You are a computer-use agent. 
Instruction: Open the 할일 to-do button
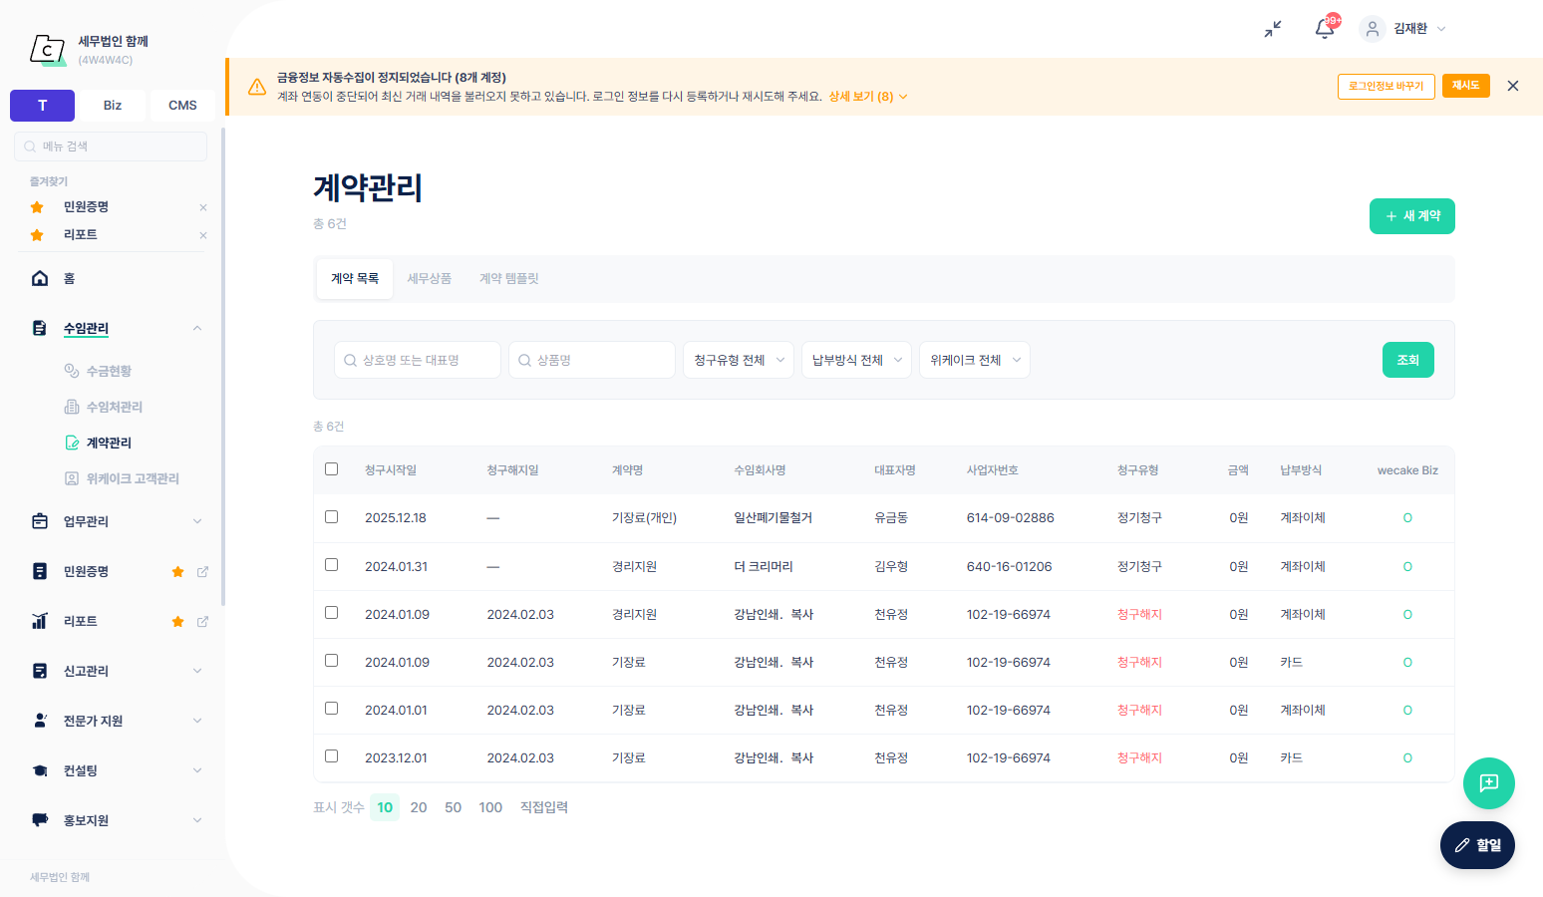[x=1477, y=845]
